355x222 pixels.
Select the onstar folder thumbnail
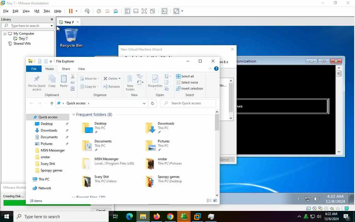(150, 164)
